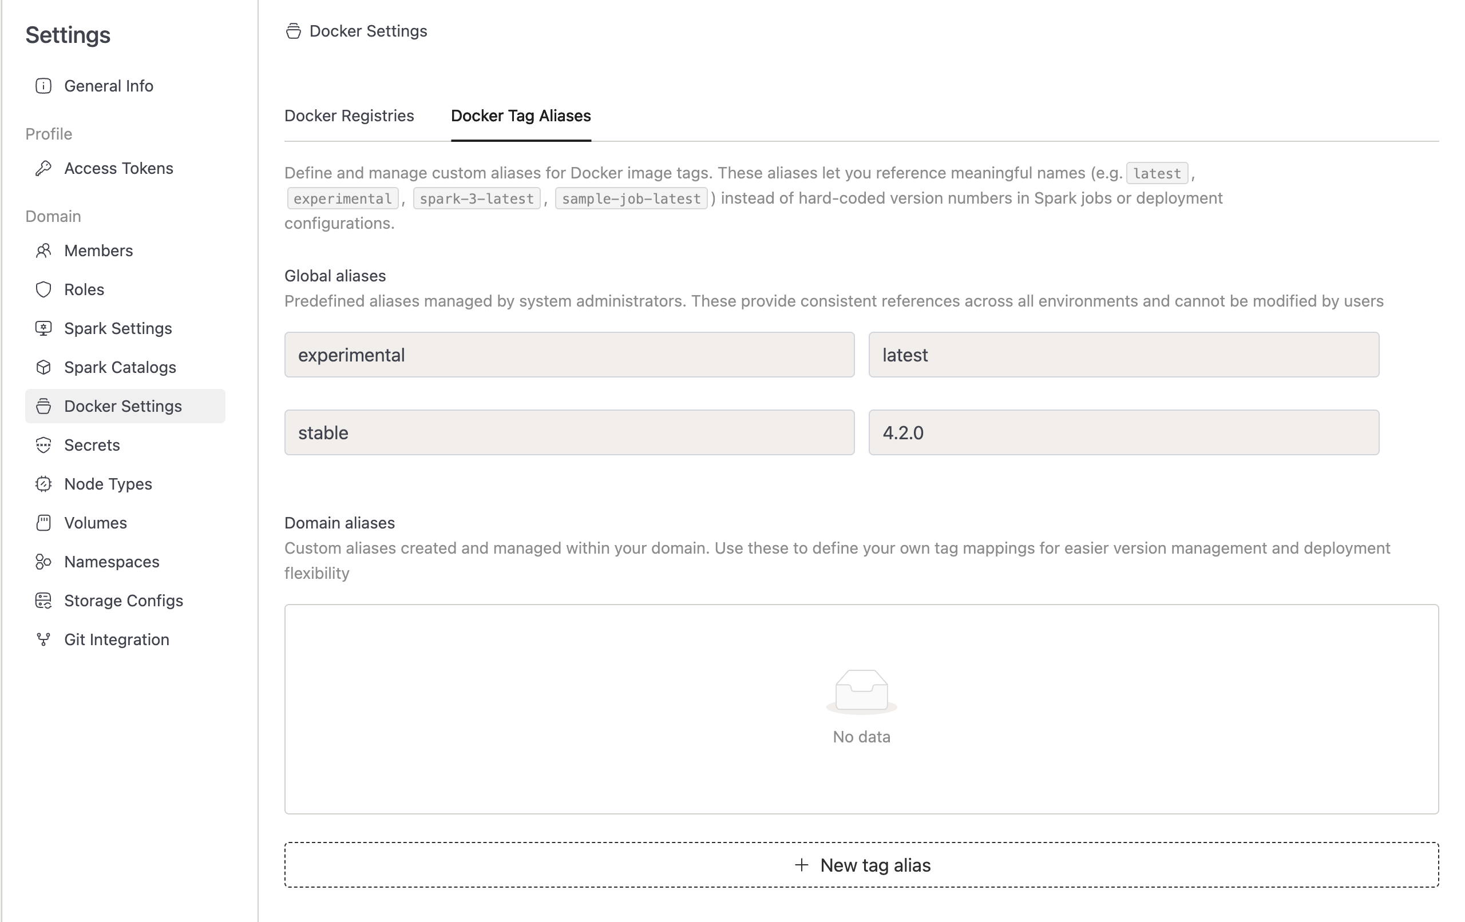The width and height of the screenshot is (1465, 922).
Task: Select the Docker Tag Aliases tab
Action: coord(520,116)
